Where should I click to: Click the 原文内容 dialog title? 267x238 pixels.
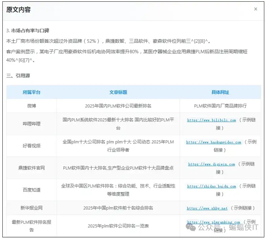[18, 9]
